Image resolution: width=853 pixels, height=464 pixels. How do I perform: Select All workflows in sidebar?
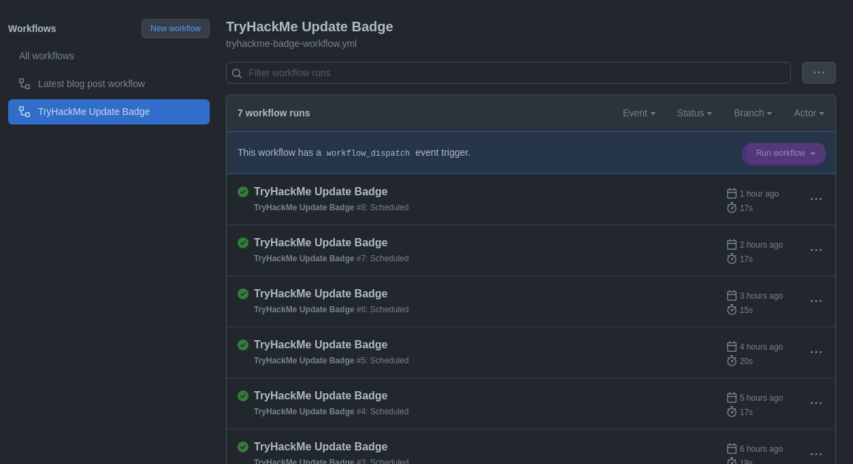[46, 56]
